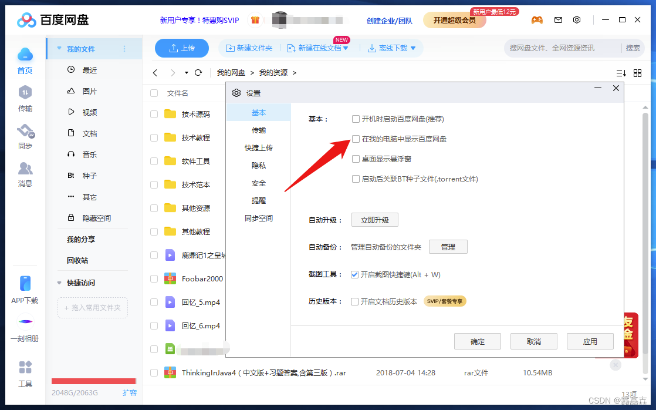The image size is (656, 410).
Task: Open 隐藏空间 hidden space
Action: coord(96,218)
